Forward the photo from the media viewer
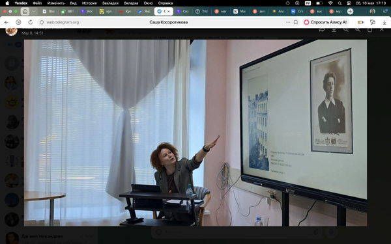The image size is (391, 244). [322, 30]
